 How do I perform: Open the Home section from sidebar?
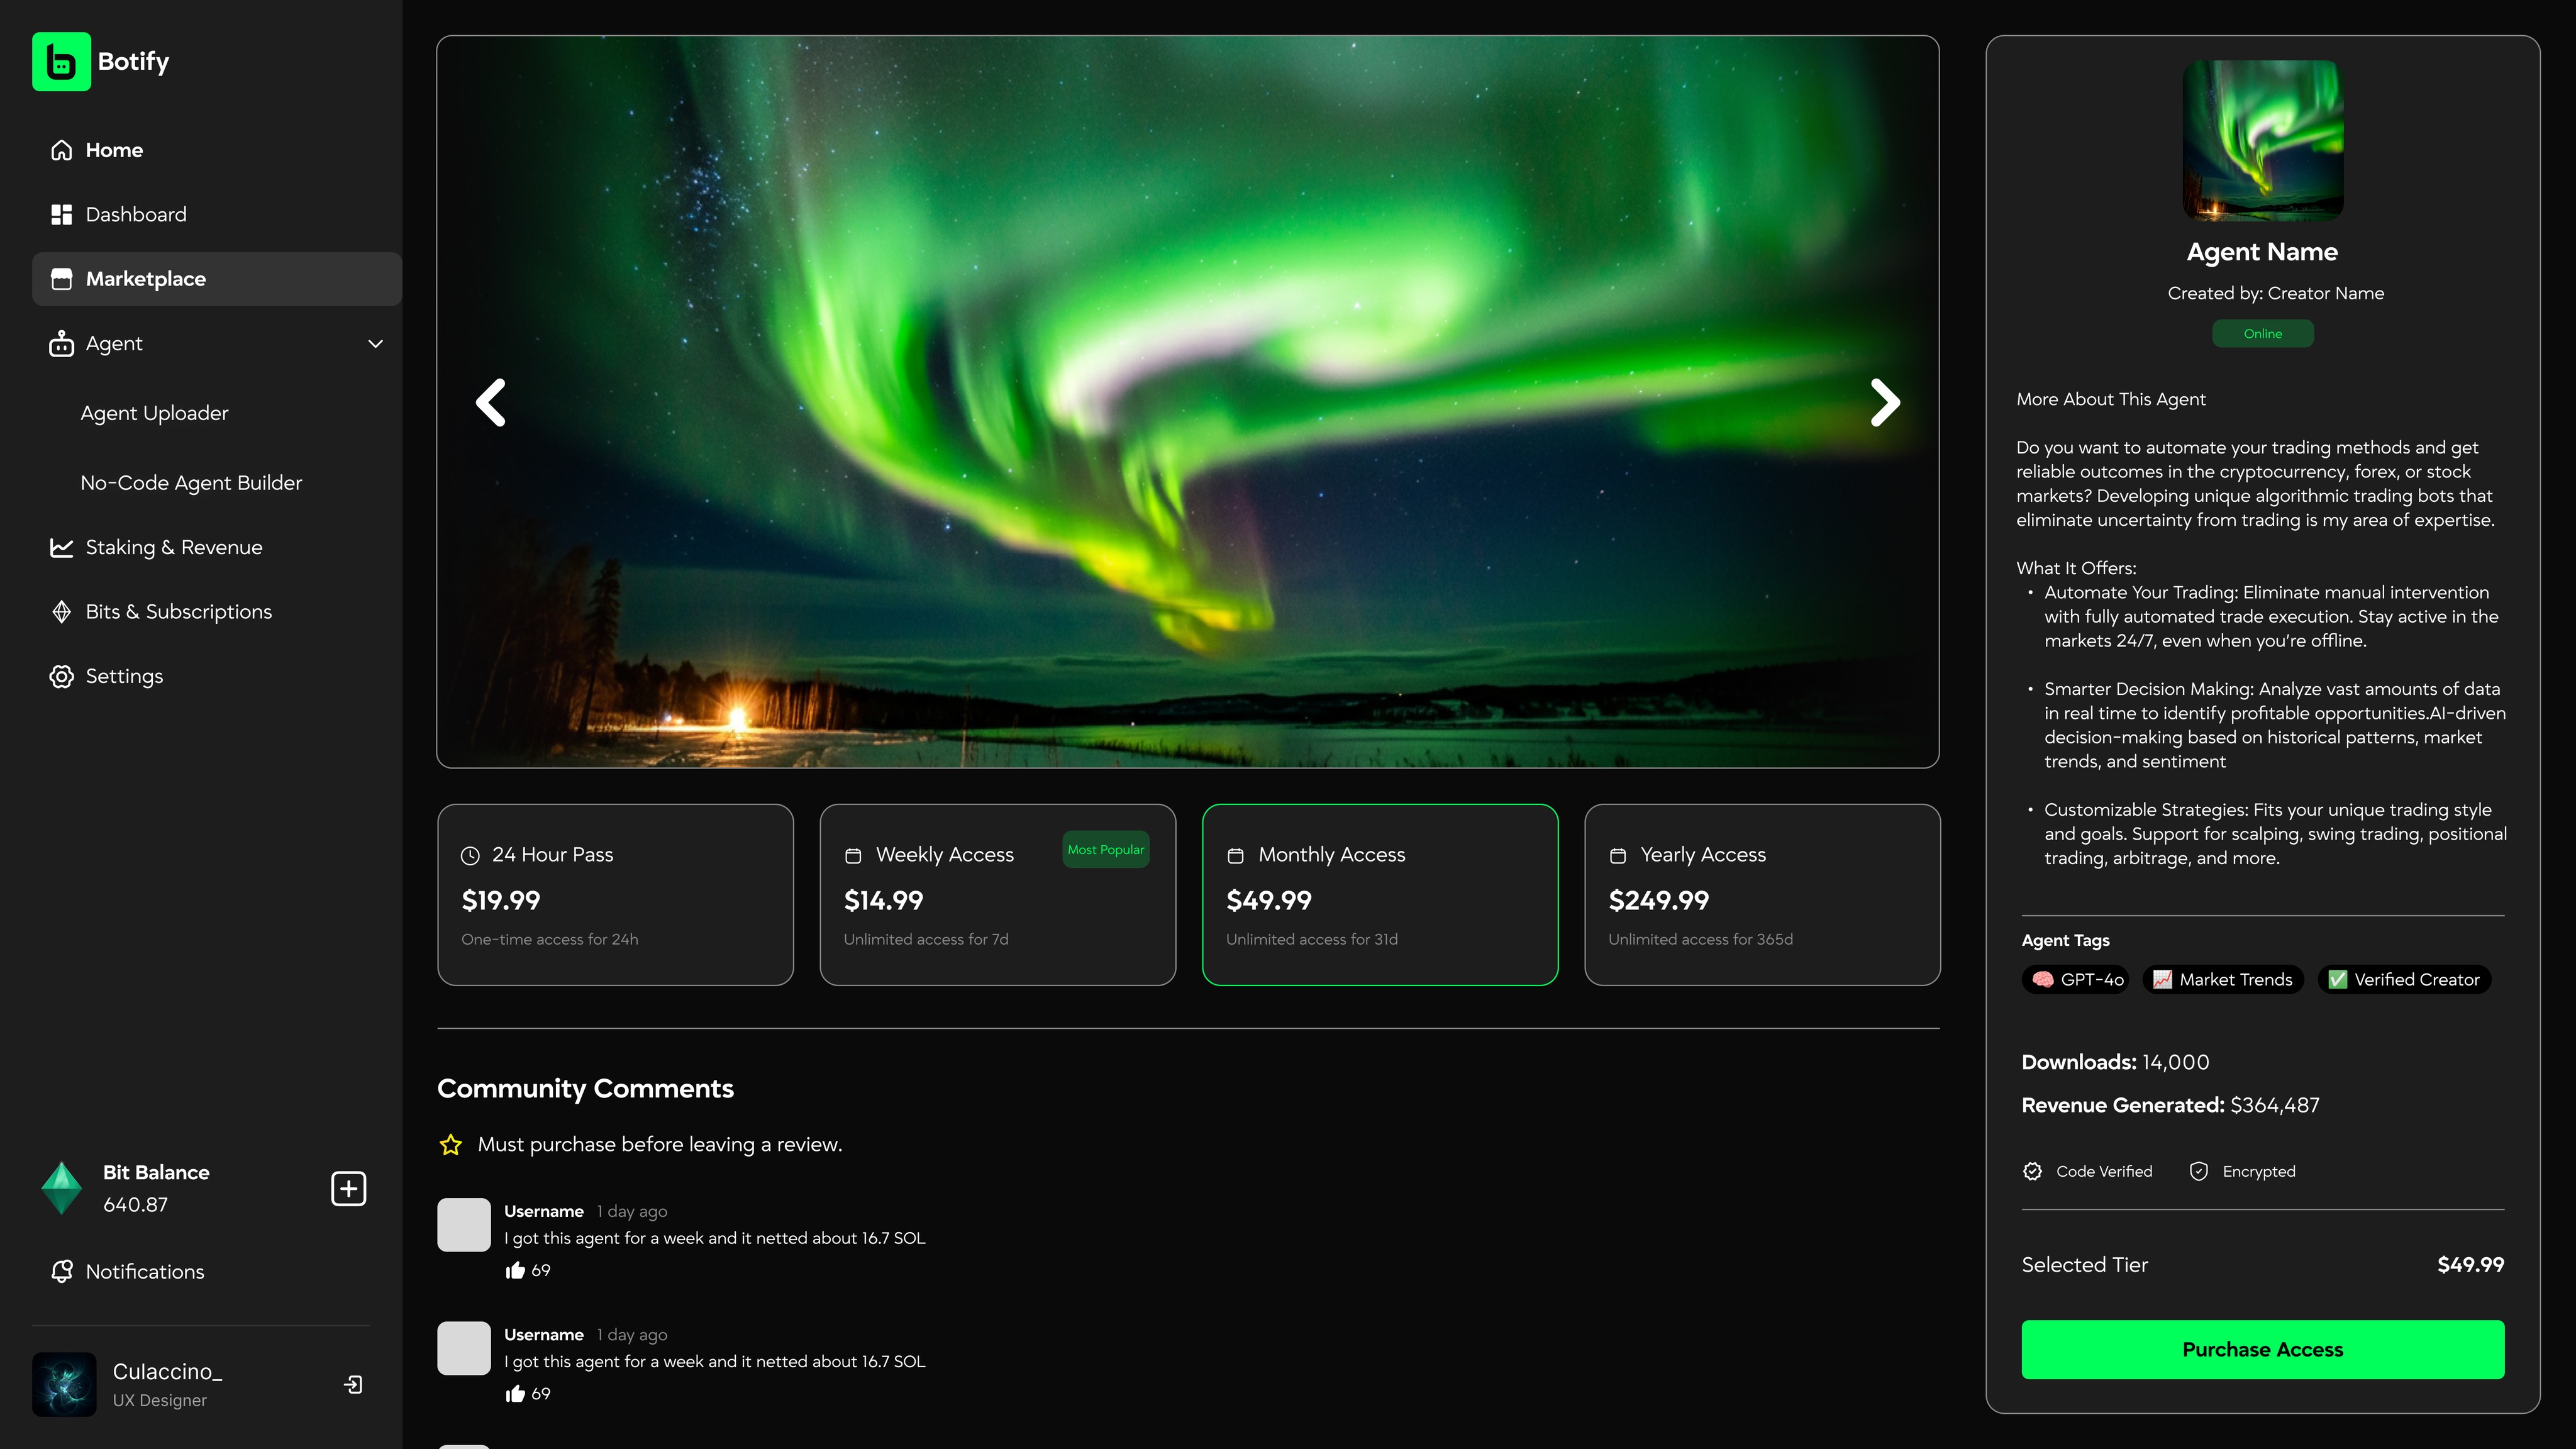pyautogui.click(x=114, y=149)
